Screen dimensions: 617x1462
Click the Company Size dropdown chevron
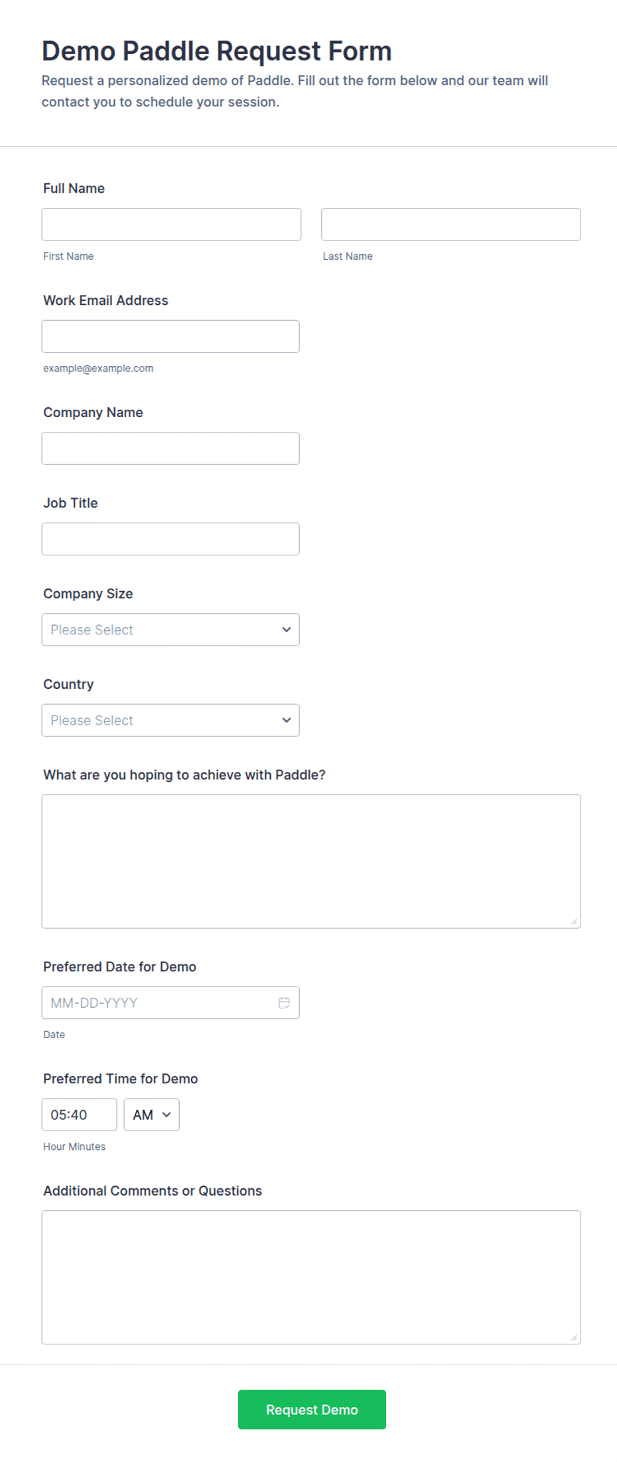coord(287,630)
